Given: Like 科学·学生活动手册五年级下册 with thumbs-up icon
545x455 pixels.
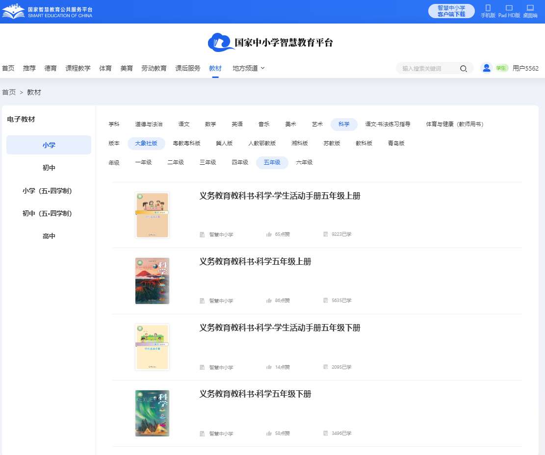Looking at the screenshot, I should [269, 367].
